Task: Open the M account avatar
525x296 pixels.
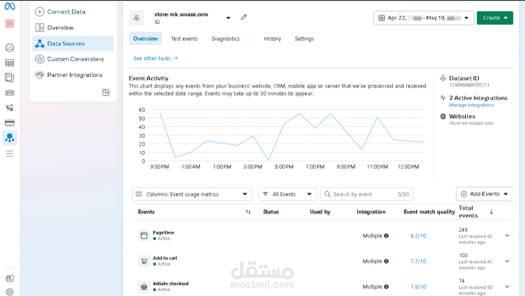Action: (10, 23)
